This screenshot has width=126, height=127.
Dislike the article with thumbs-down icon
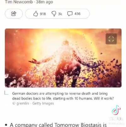54,14
